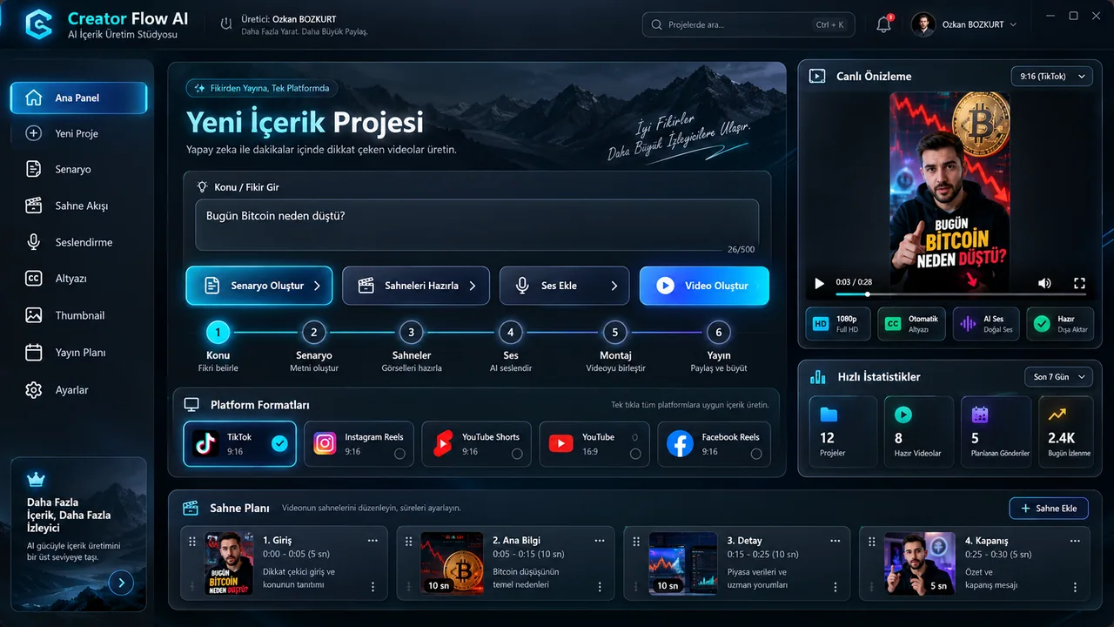This screenshot has width=1114, height=627.
Task: Open the Planlanan Gönderiler statistics card
Action: [995, 432]
